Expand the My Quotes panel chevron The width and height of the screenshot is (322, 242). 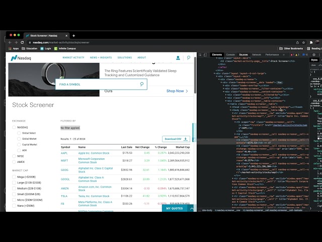(x=192, y=208)
